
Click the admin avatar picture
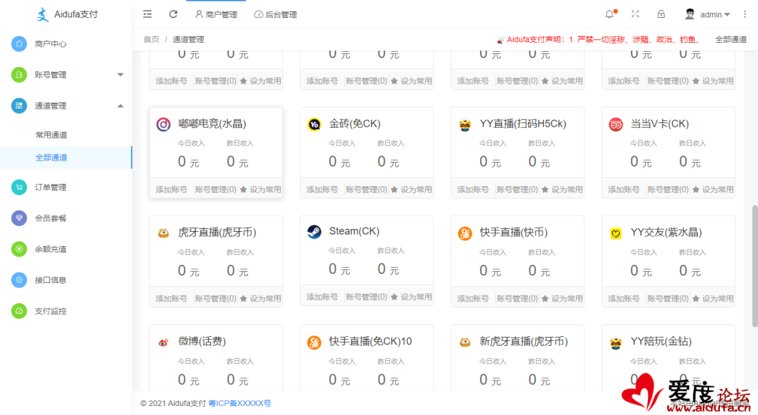click(x=690, y=14)
